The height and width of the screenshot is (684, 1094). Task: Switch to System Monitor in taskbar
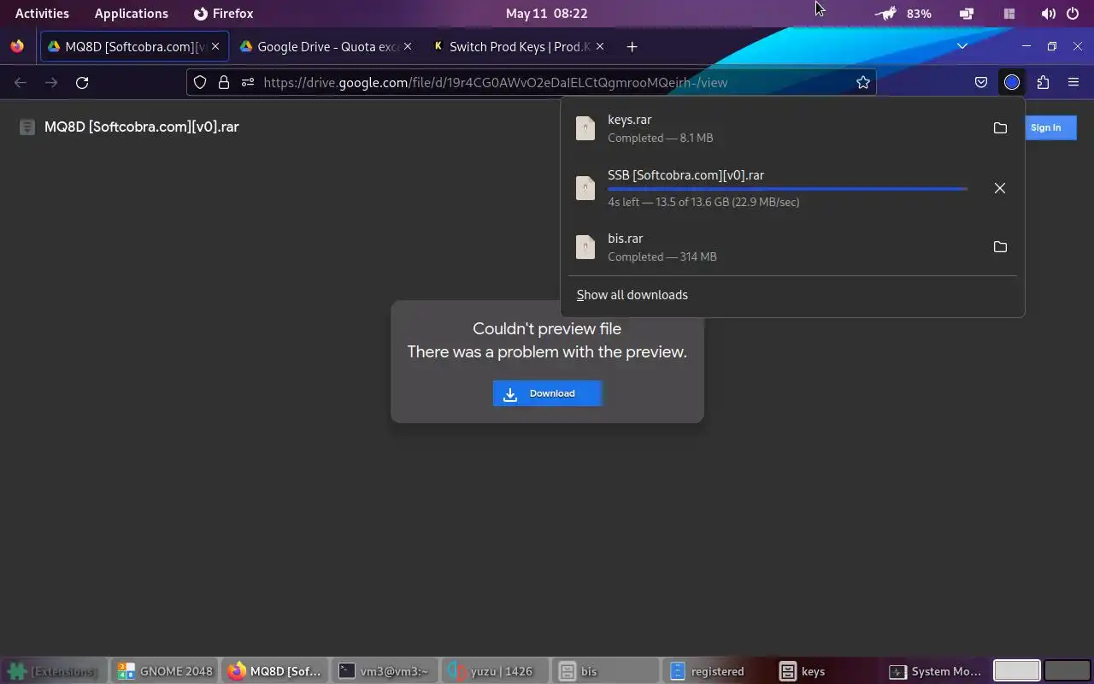937,671
